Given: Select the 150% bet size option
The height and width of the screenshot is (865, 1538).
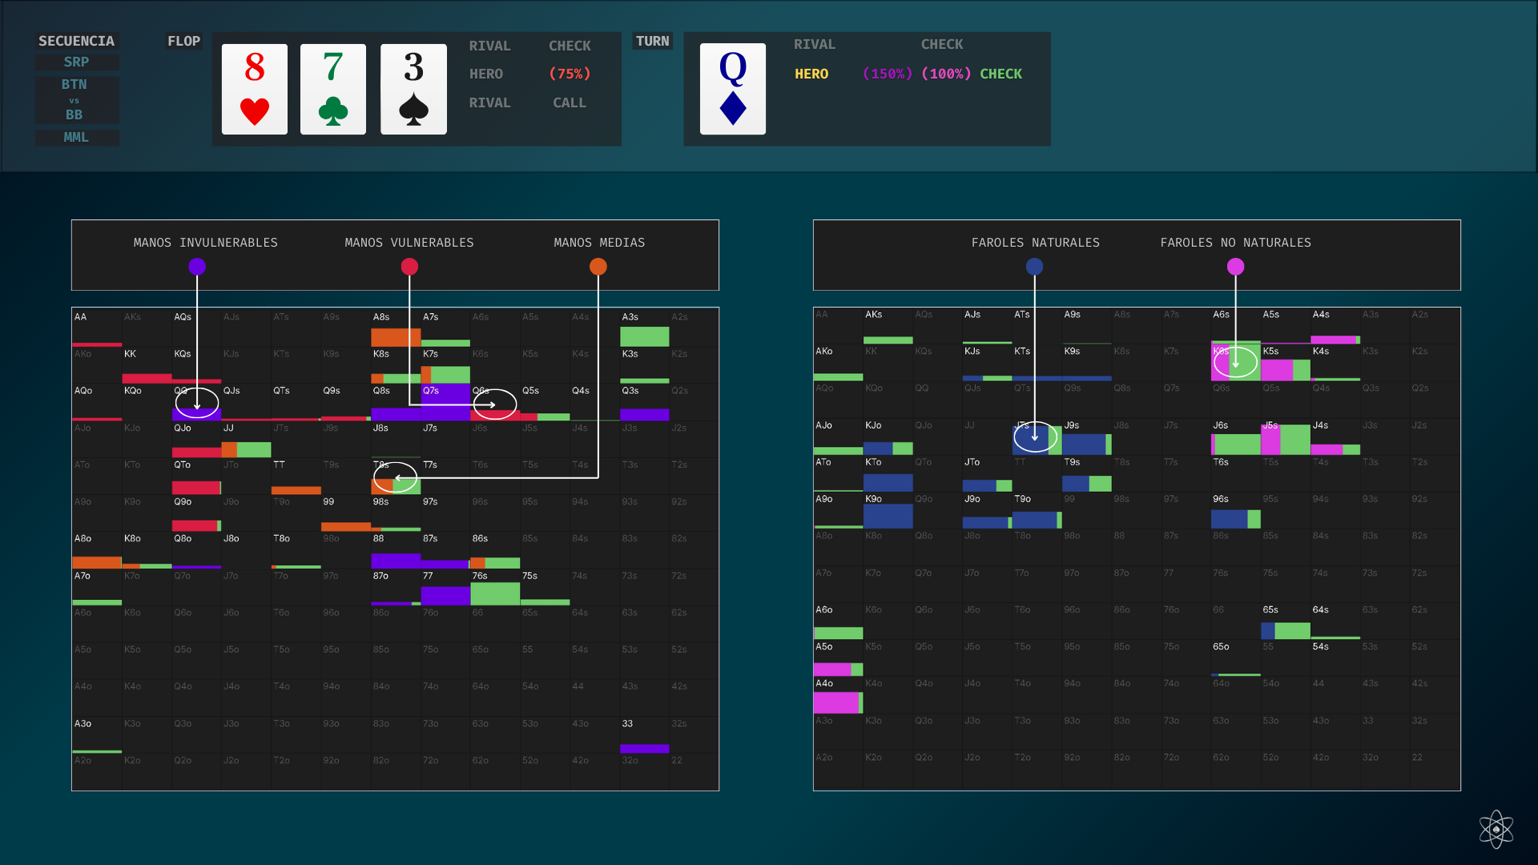Looking at the screenshot, I should tap(888, 74).
